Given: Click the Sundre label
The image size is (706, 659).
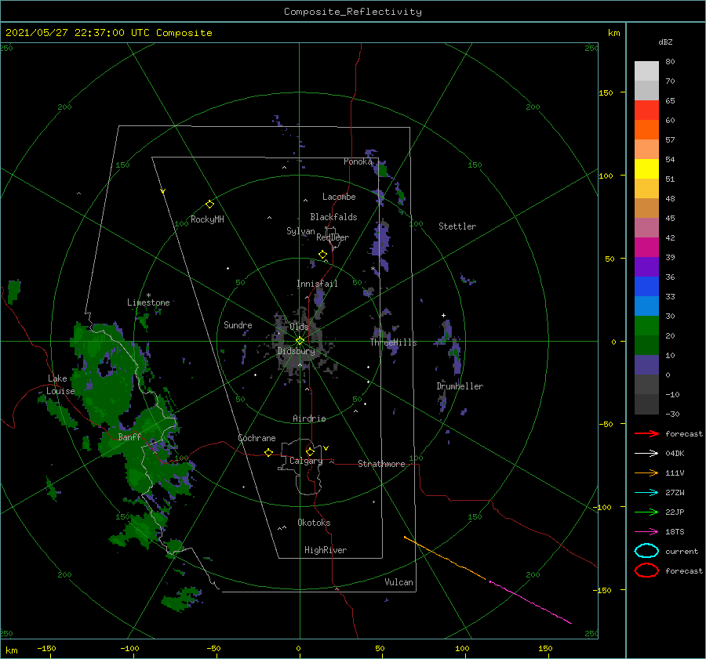Looking at the screenshot, I should pyautogui.click(x=238, y=324).
